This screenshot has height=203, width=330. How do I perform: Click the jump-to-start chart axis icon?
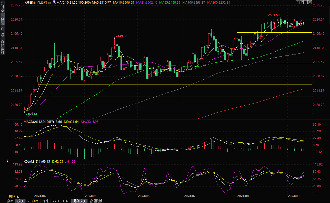coord(302,2)
